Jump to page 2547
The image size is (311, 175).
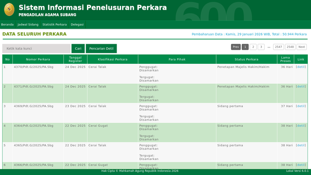pos(279,47)
